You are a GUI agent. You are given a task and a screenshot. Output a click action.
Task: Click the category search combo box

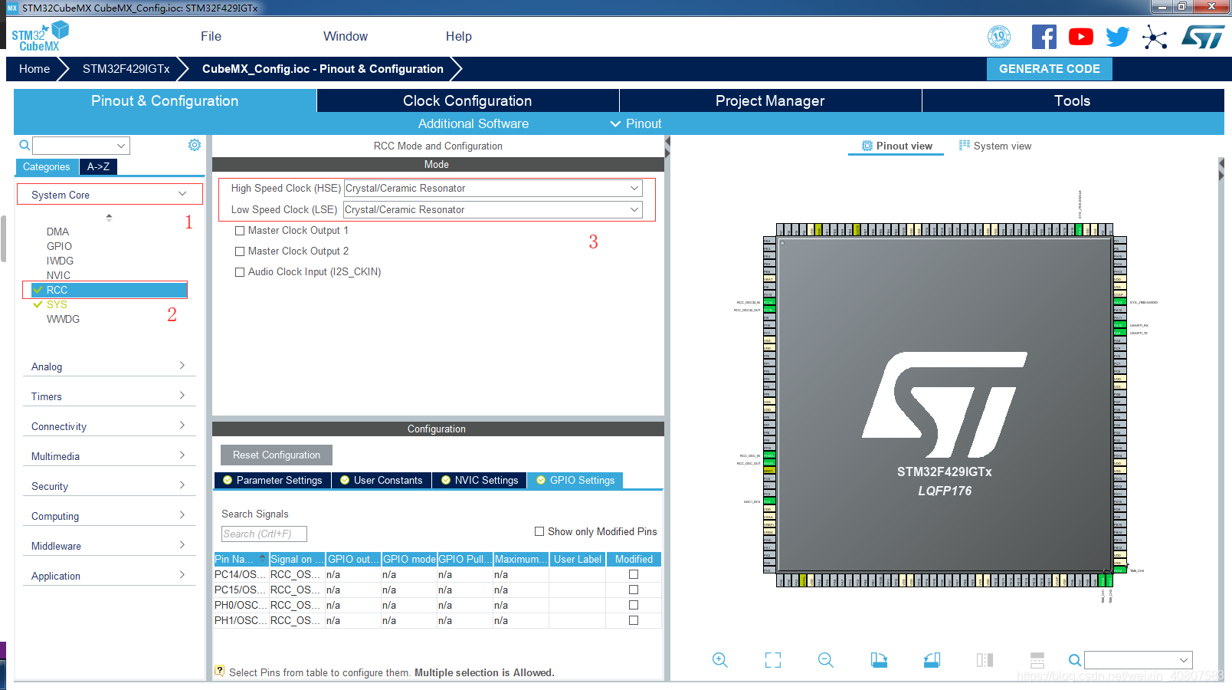coord(81,145)
